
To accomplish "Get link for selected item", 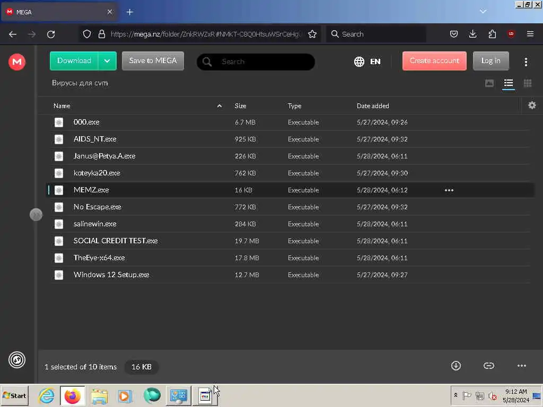I will 488,366.
